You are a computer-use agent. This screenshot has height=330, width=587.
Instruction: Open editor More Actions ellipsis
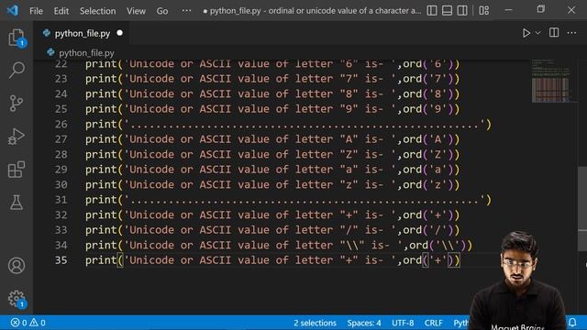tap(571, 33)
